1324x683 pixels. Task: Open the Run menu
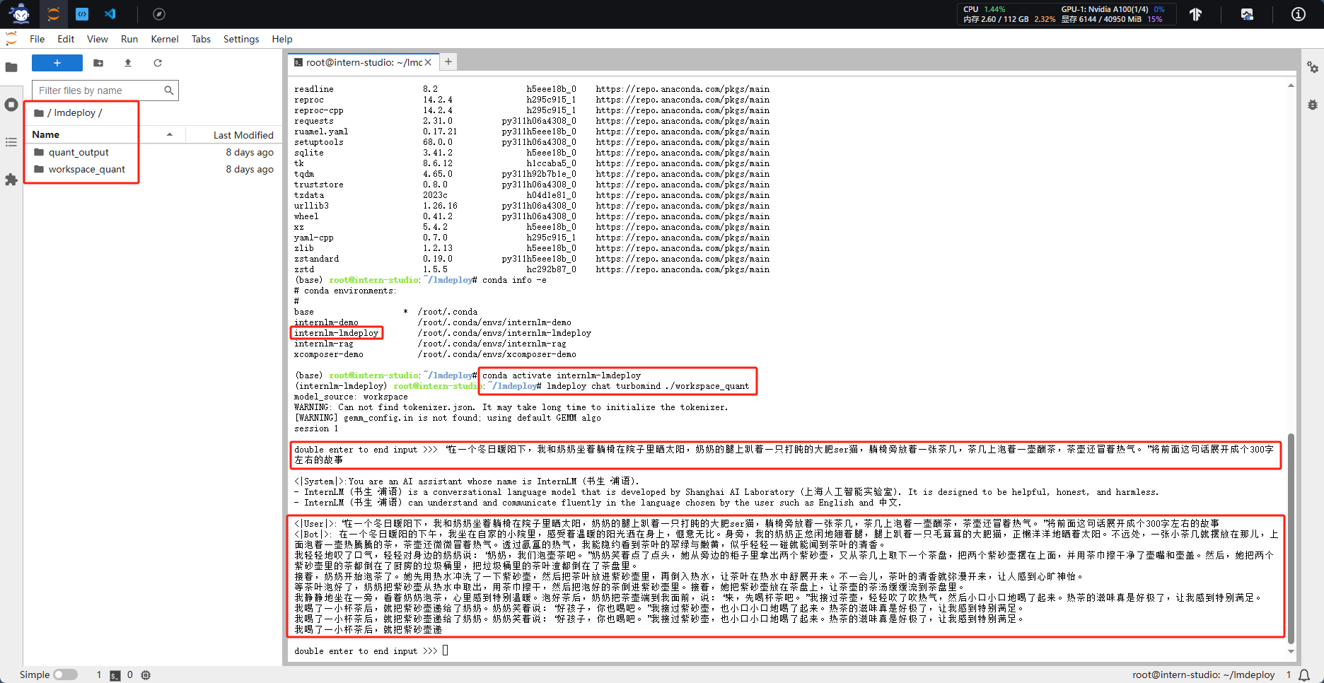[129, 39]
